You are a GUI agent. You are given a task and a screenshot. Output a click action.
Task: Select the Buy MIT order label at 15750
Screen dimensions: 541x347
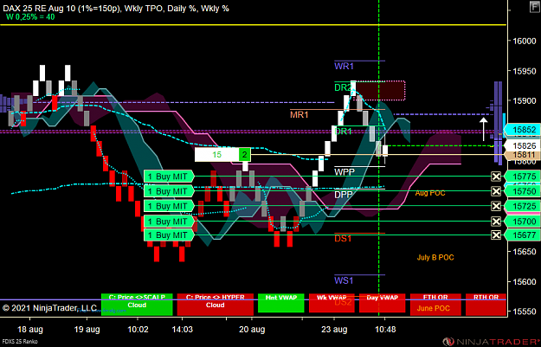[x=169, y=191]
